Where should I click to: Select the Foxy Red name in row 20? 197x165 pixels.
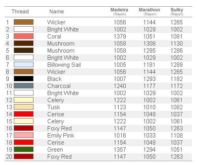pos(59,157)
